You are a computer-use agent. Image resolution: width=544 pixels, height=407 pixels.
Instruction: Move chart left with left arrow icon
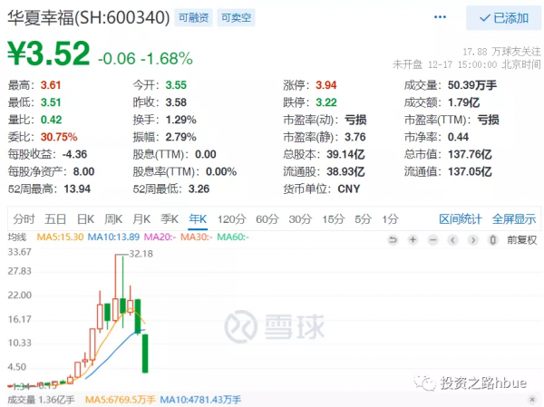[x=452, y=240]
